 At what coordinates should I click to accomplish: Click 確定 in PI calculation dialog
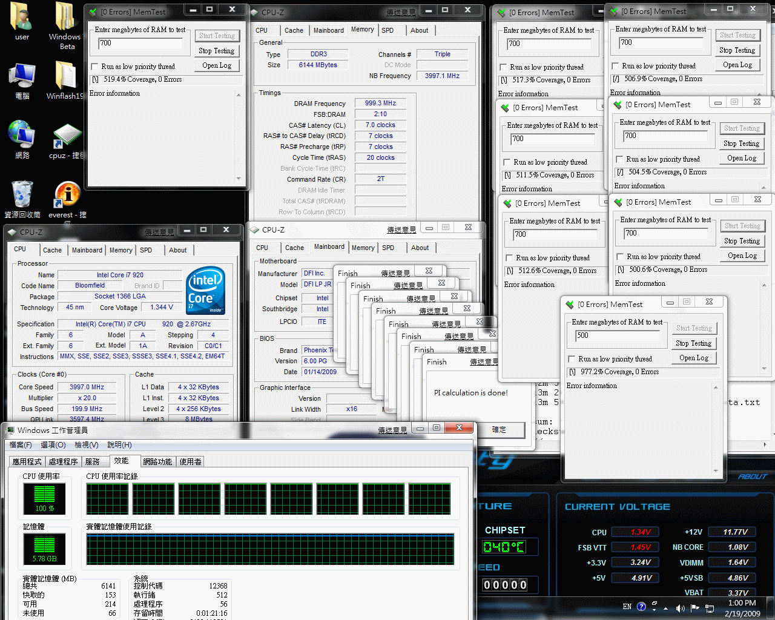[499, 429]
